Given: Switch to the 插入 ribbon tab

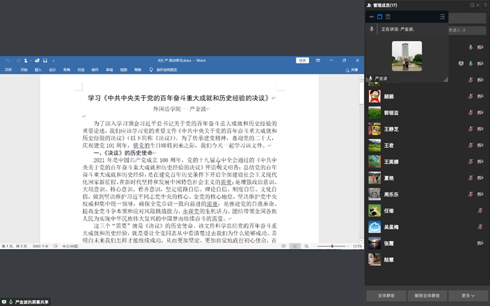Looking at the screenshot, I should 38,70.
